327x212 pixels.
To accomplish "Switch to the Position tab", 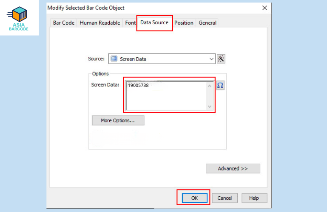I will [184, 23].
